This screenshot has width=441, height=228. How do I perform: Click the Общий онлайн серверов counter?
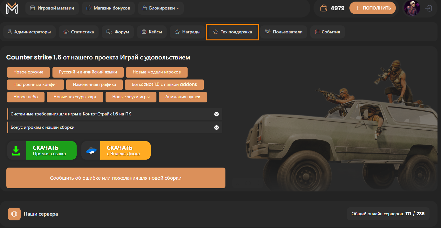tap(388, 214)
